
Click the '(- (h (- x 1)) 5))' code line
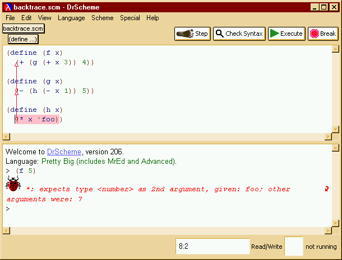pyautogui.click(x=54, y=91)
